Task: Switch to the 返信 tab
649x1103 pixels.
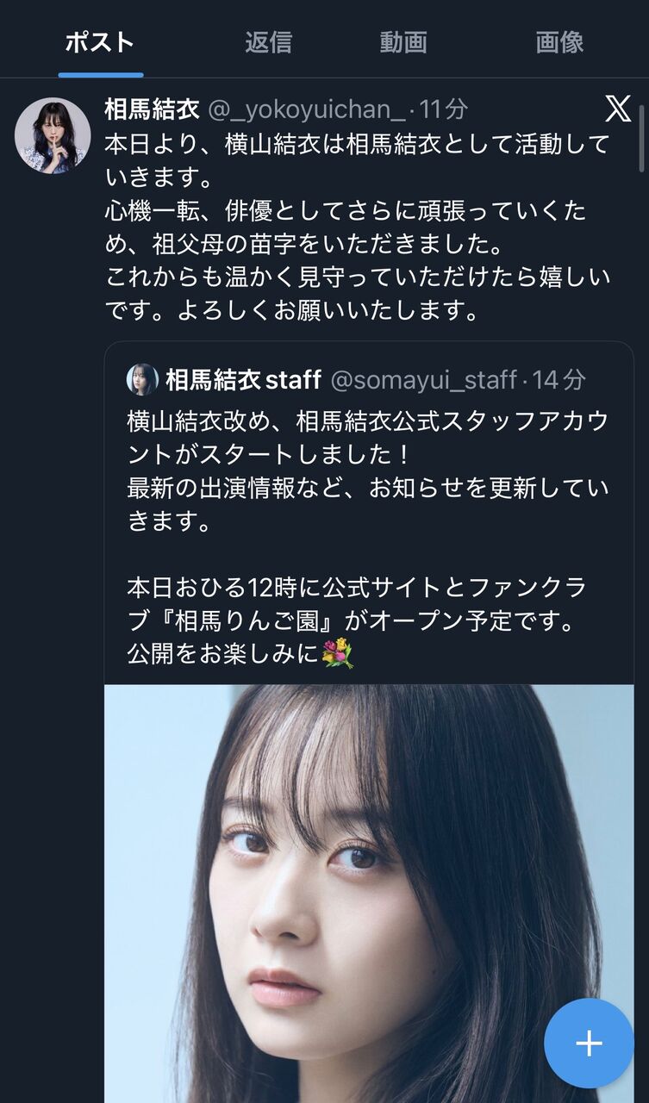Action: (x=268, y=41)
